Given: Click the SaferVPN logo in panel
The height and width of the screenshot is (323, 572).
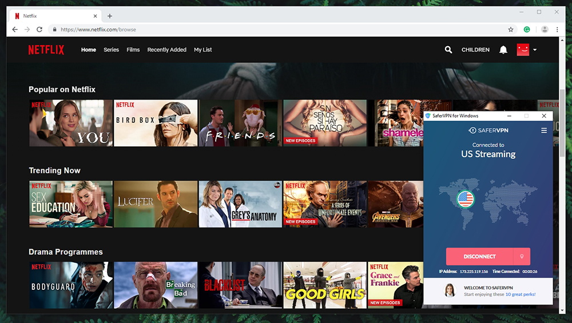Looking at the screenshot, I should pyautogui.click(x=488, y=130).
